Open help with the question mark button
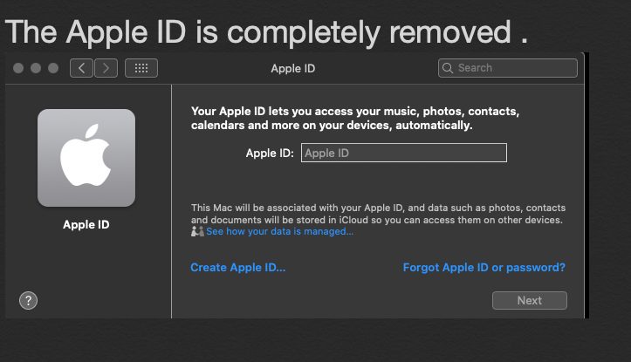The image size is (631, 362). tap(28, 300)
